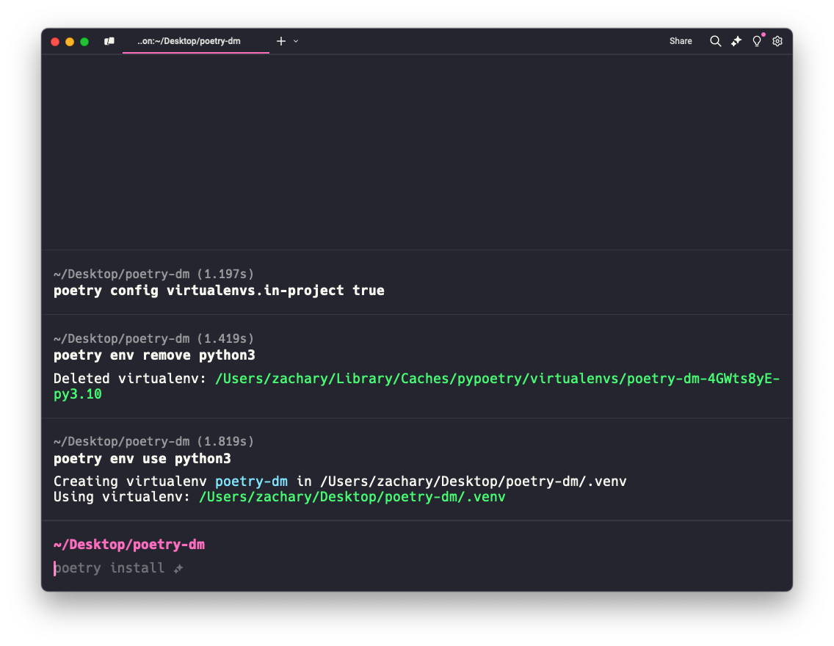Screen dimensions: 834x646
Task: Expand the new tab options chevron
Action: 296,41
